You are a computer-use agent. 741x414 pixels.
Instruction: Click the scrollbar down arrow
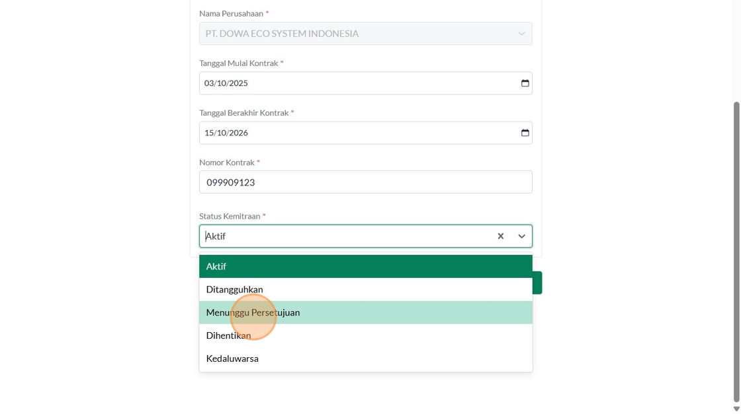[736, 409]
